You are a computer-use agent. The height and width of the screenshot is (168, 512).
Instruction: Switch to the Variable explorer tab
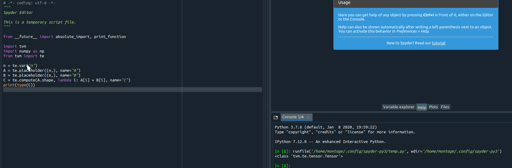(399, 107)
